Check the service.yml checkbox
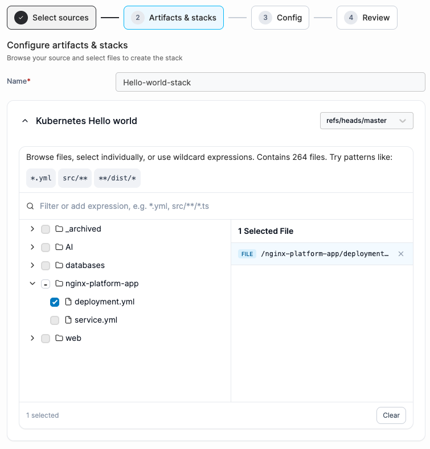This screenshot has height=449, width=430. [x=55, y=320]
